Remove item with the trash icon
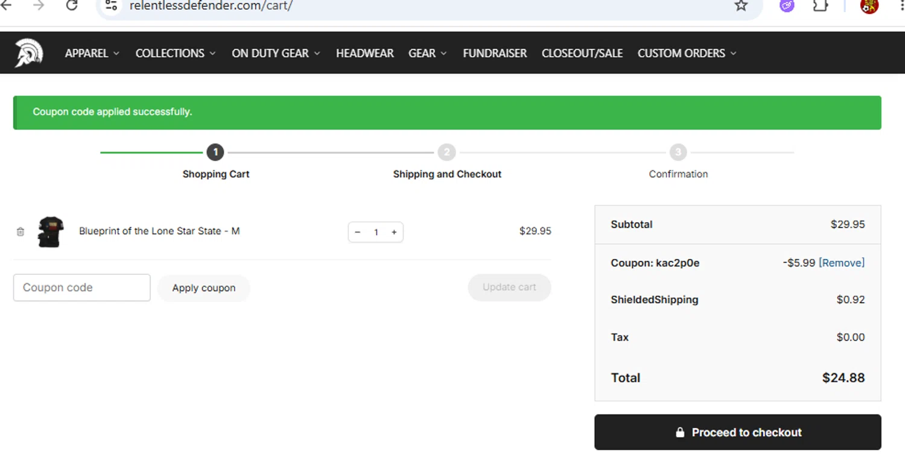 [x=21, y=232]
